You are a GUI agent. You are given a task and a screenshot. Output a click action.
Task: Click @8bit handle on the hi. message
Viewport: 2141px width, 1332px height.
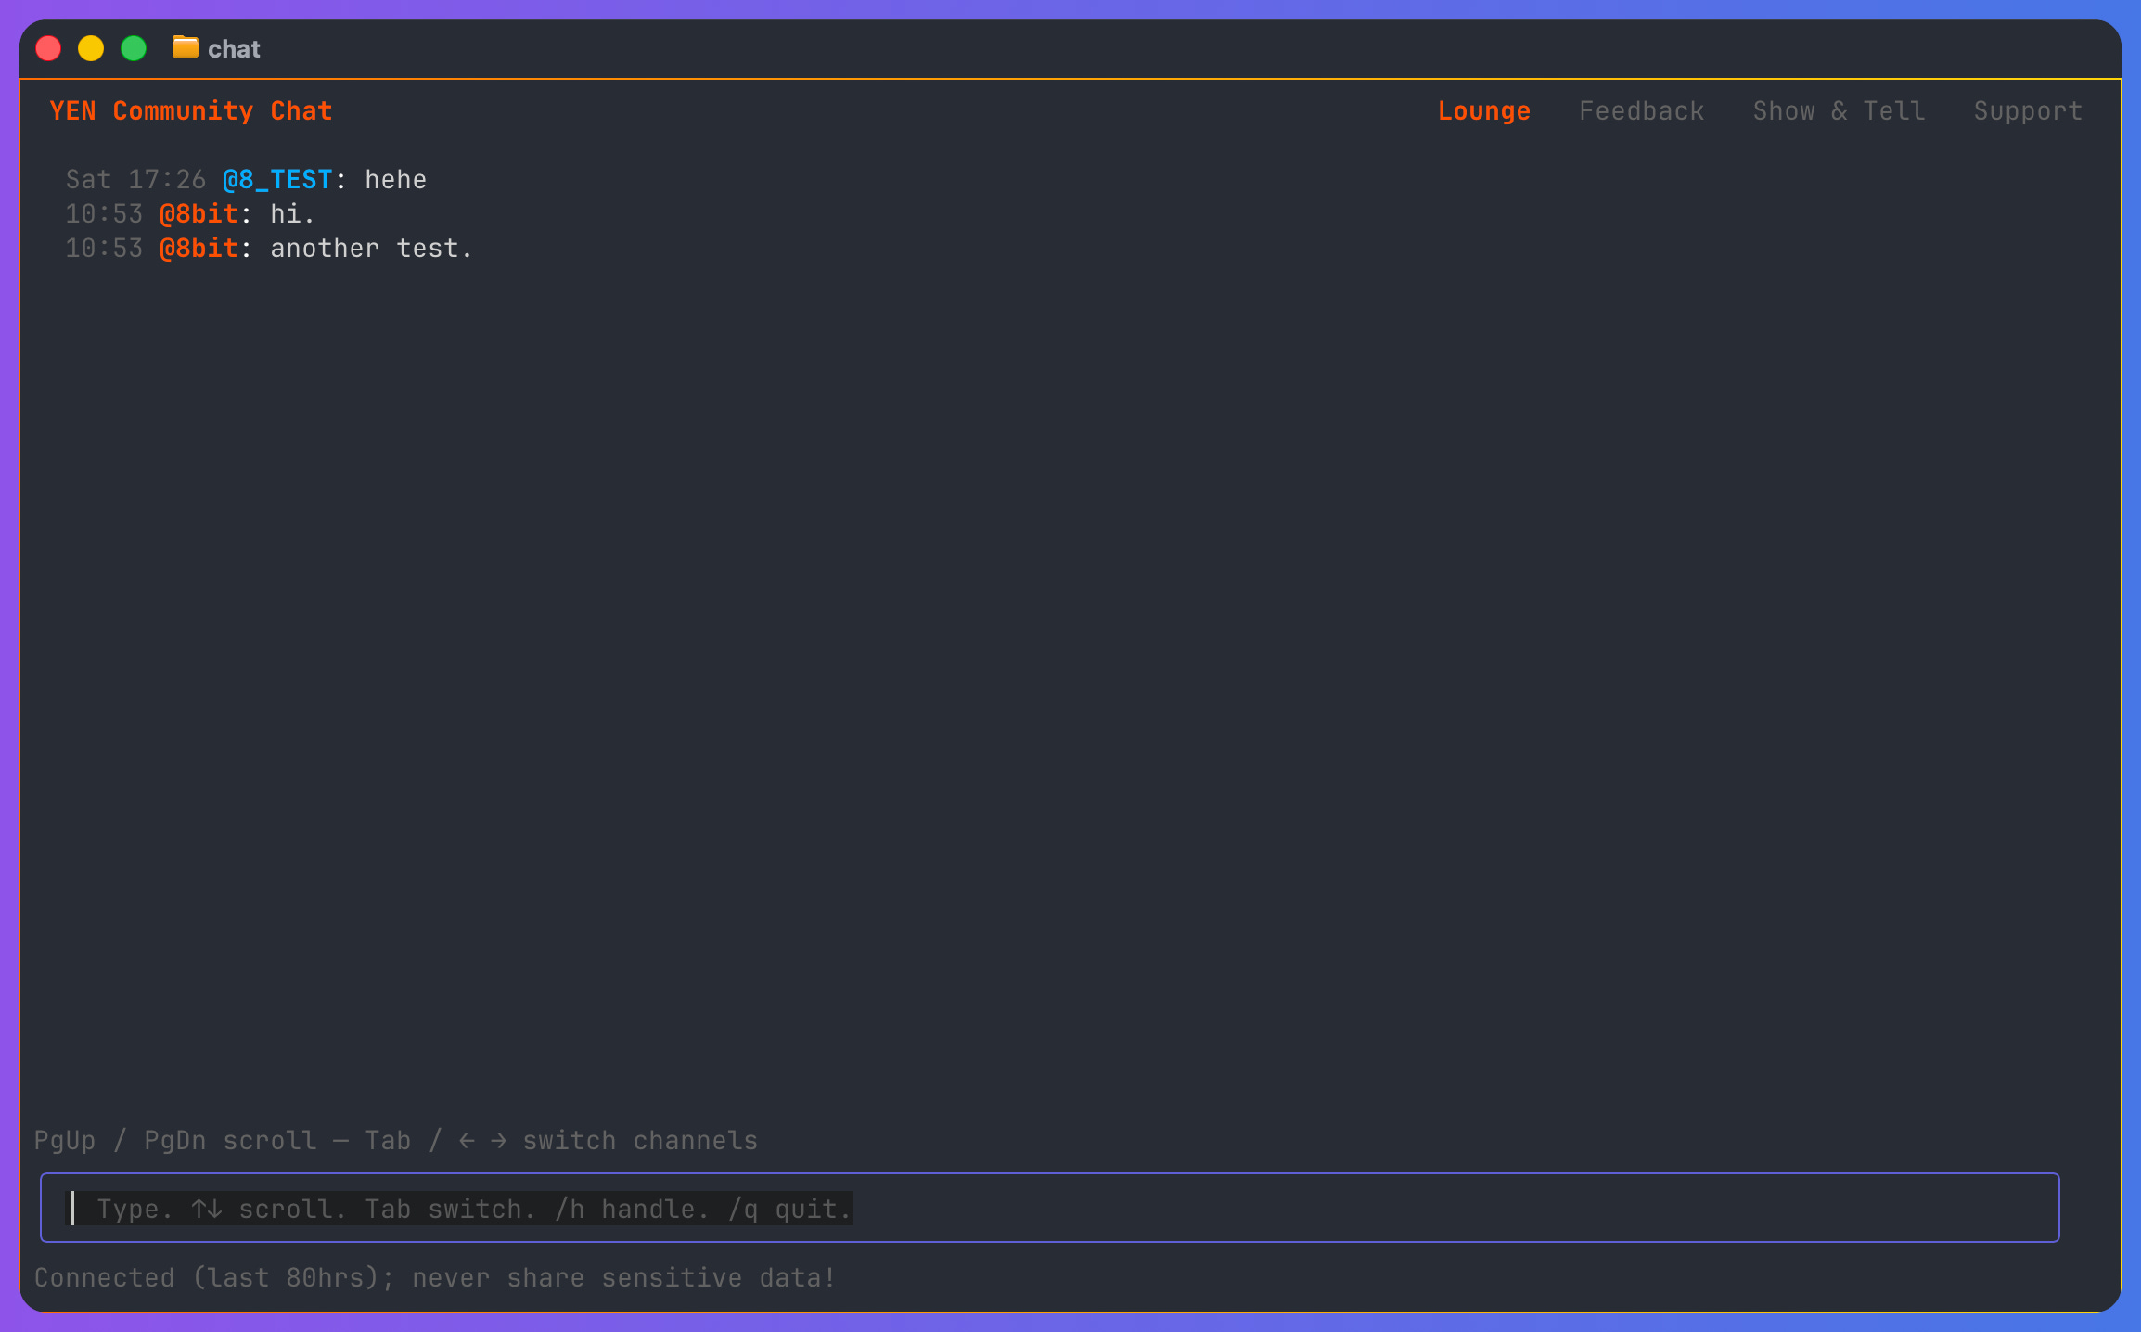[x=199, y=214]
